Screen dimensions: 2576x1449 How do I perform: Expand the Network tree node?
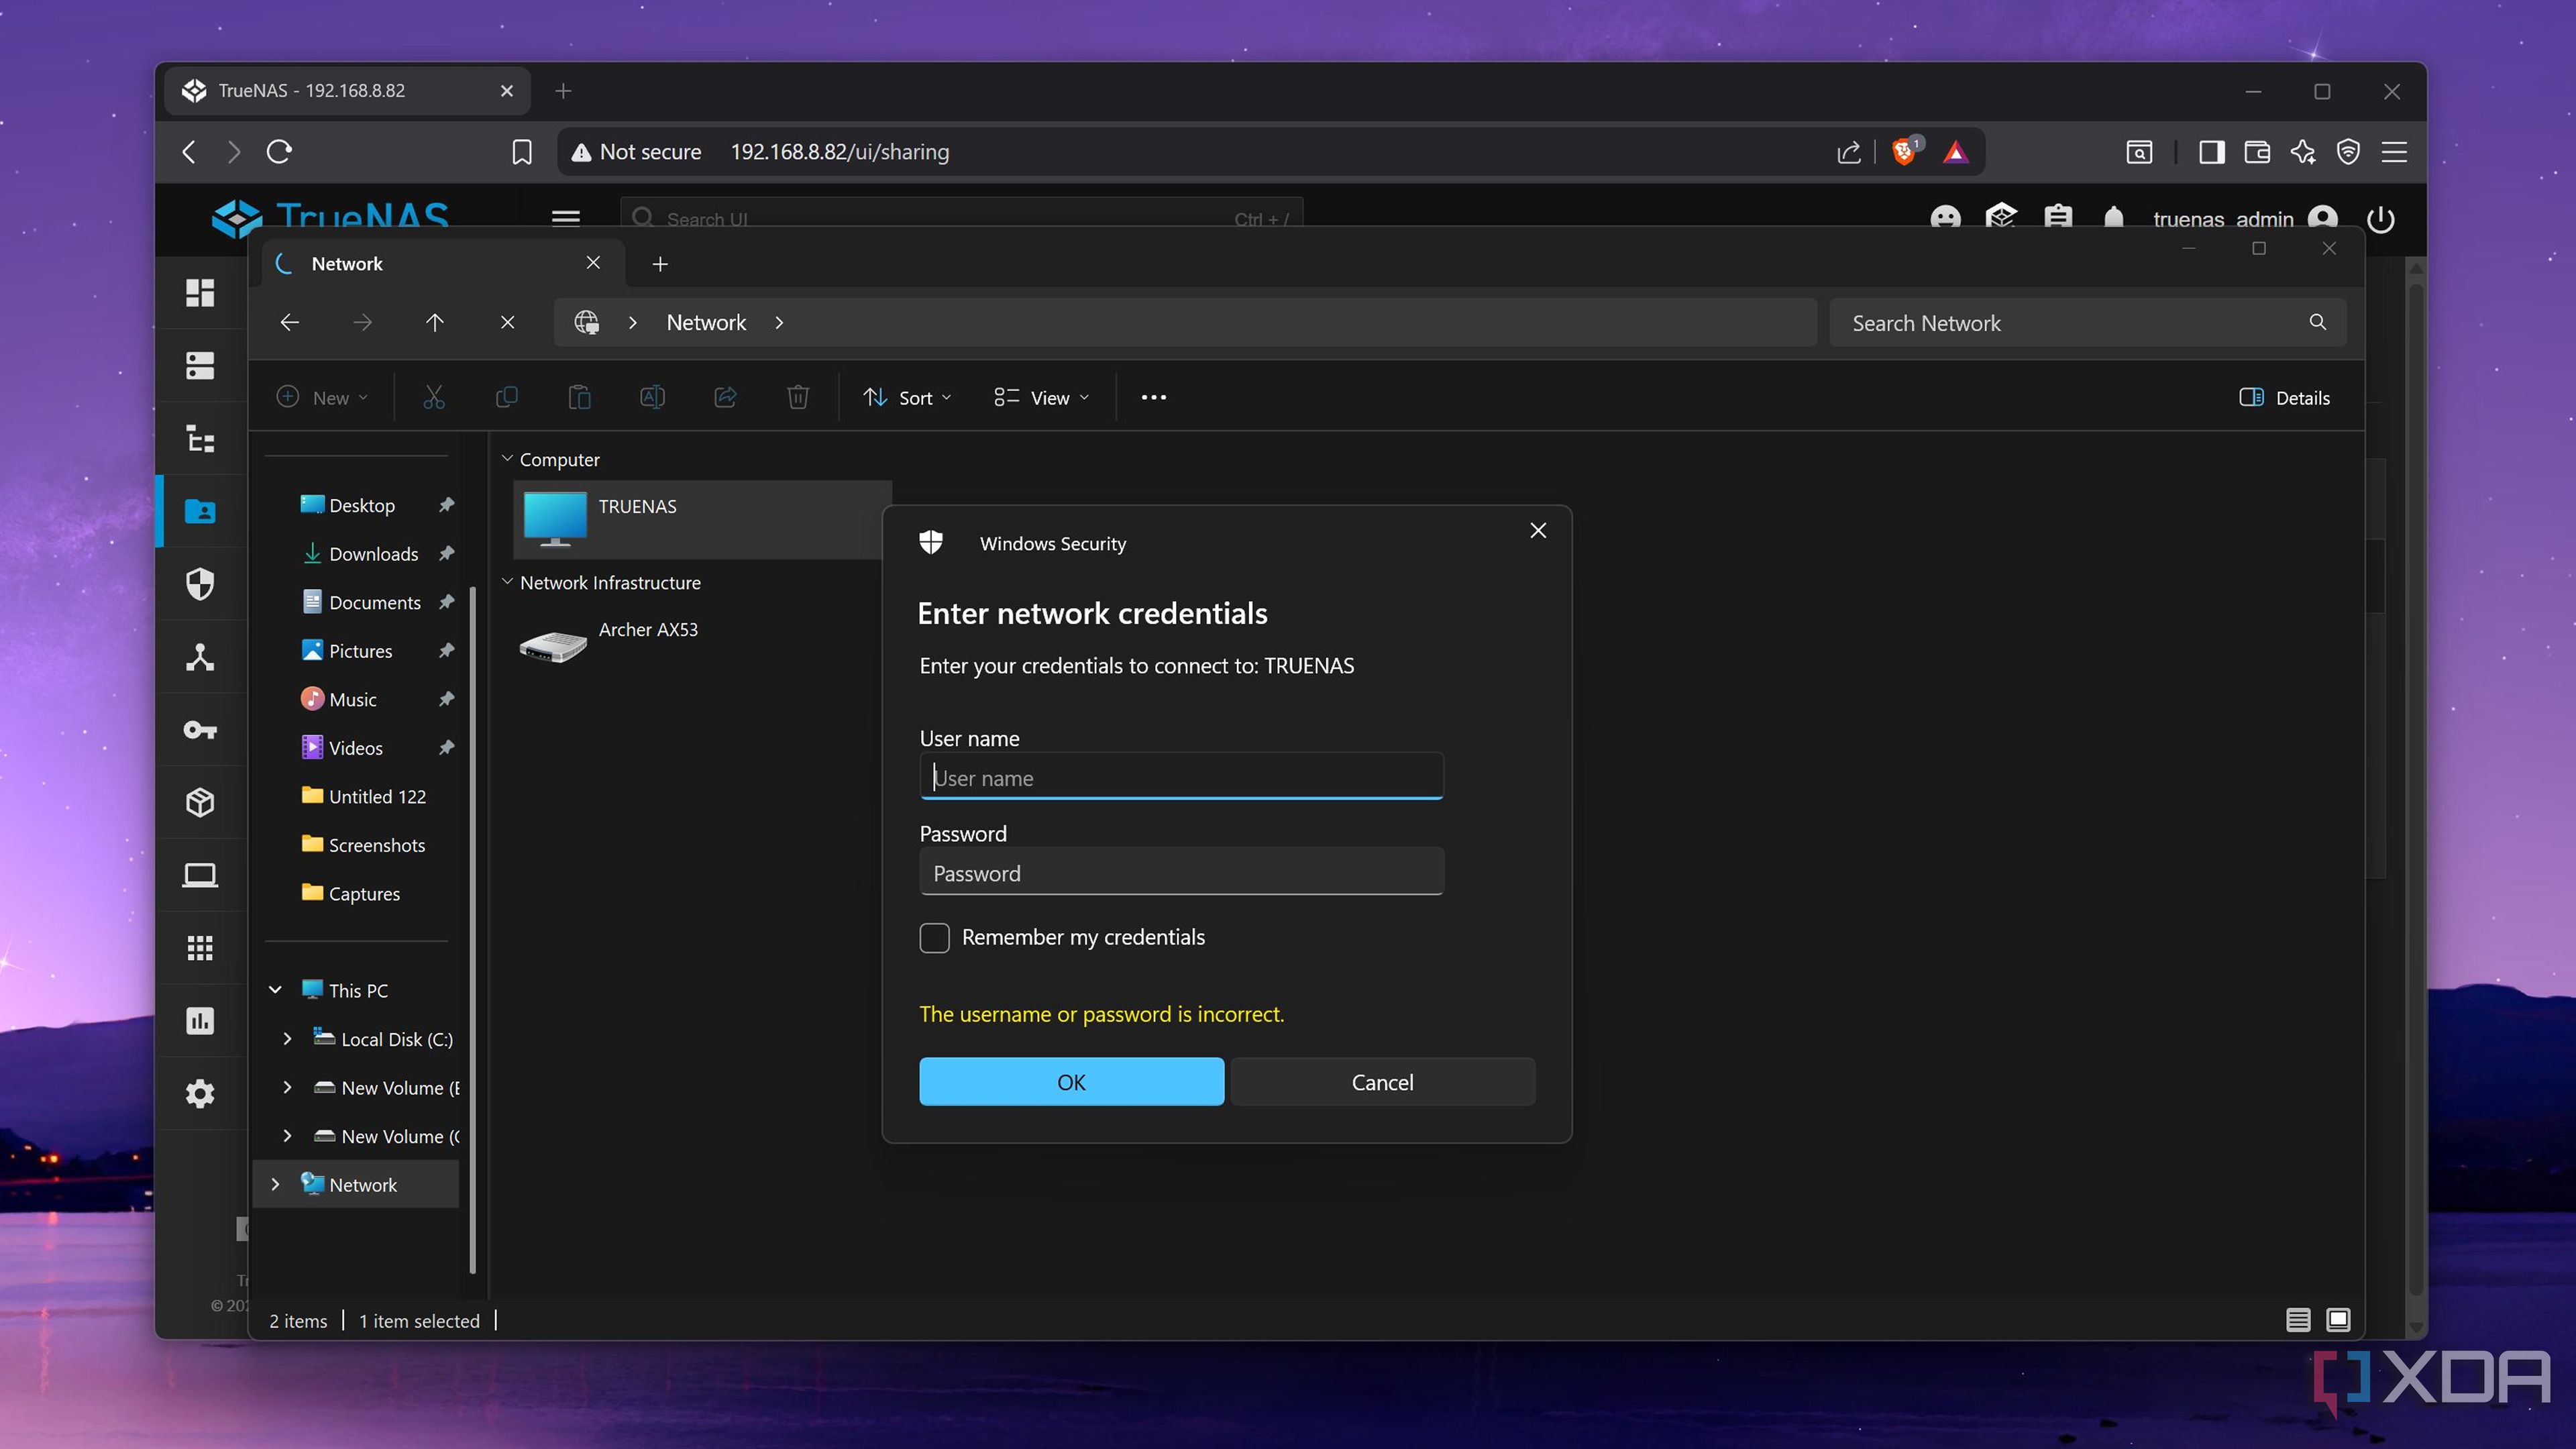tap(275, 1184)
